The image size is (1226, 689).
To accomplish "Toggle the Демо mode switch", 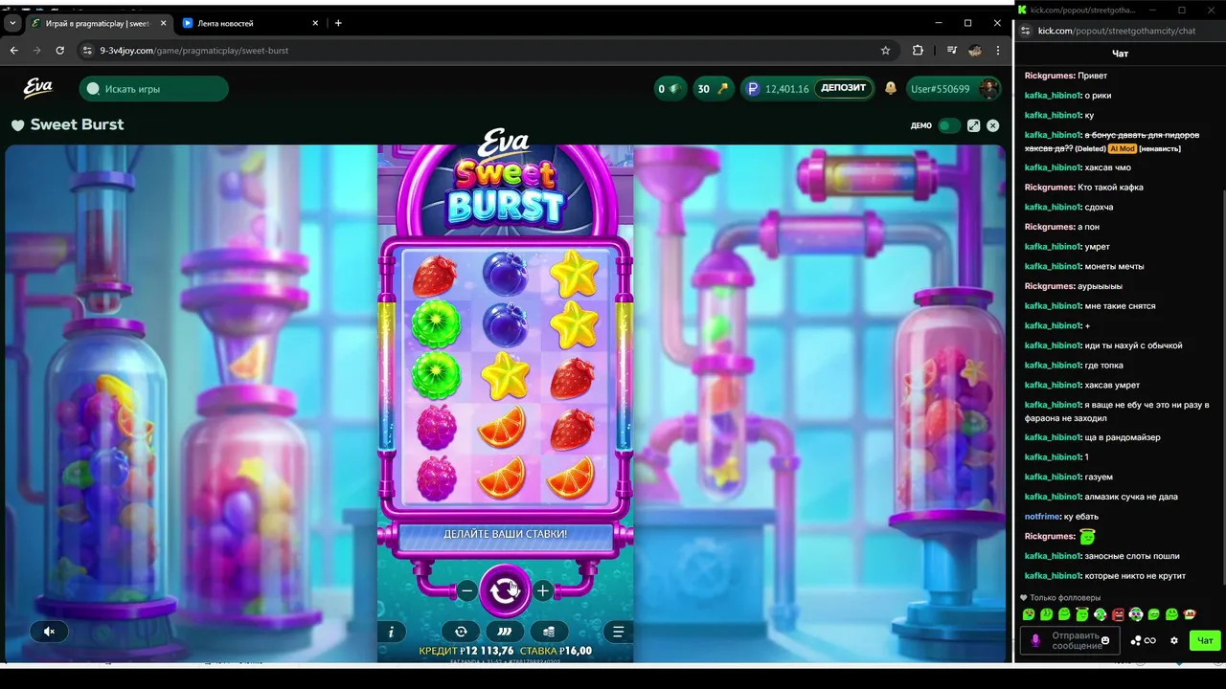I will click(x=947, y=125).
